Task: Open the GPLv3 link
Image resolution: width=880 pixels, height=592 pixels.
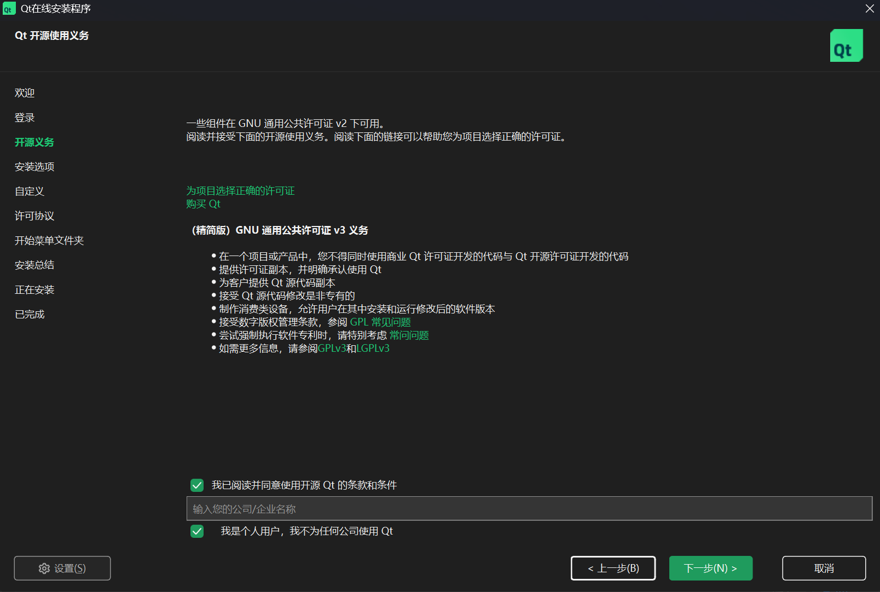Action: 332,349
